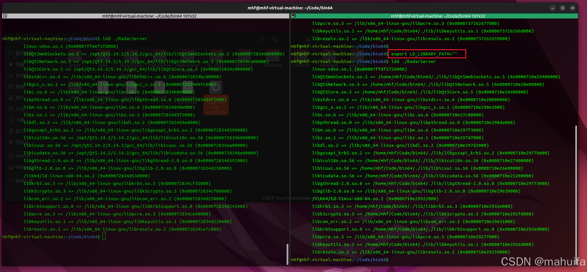This screenshot has width=587, height=272.
Task: Click libQt5WebSockets.so.5 /home/mhf/Code line in right pane
Action: tap(436, 77)
